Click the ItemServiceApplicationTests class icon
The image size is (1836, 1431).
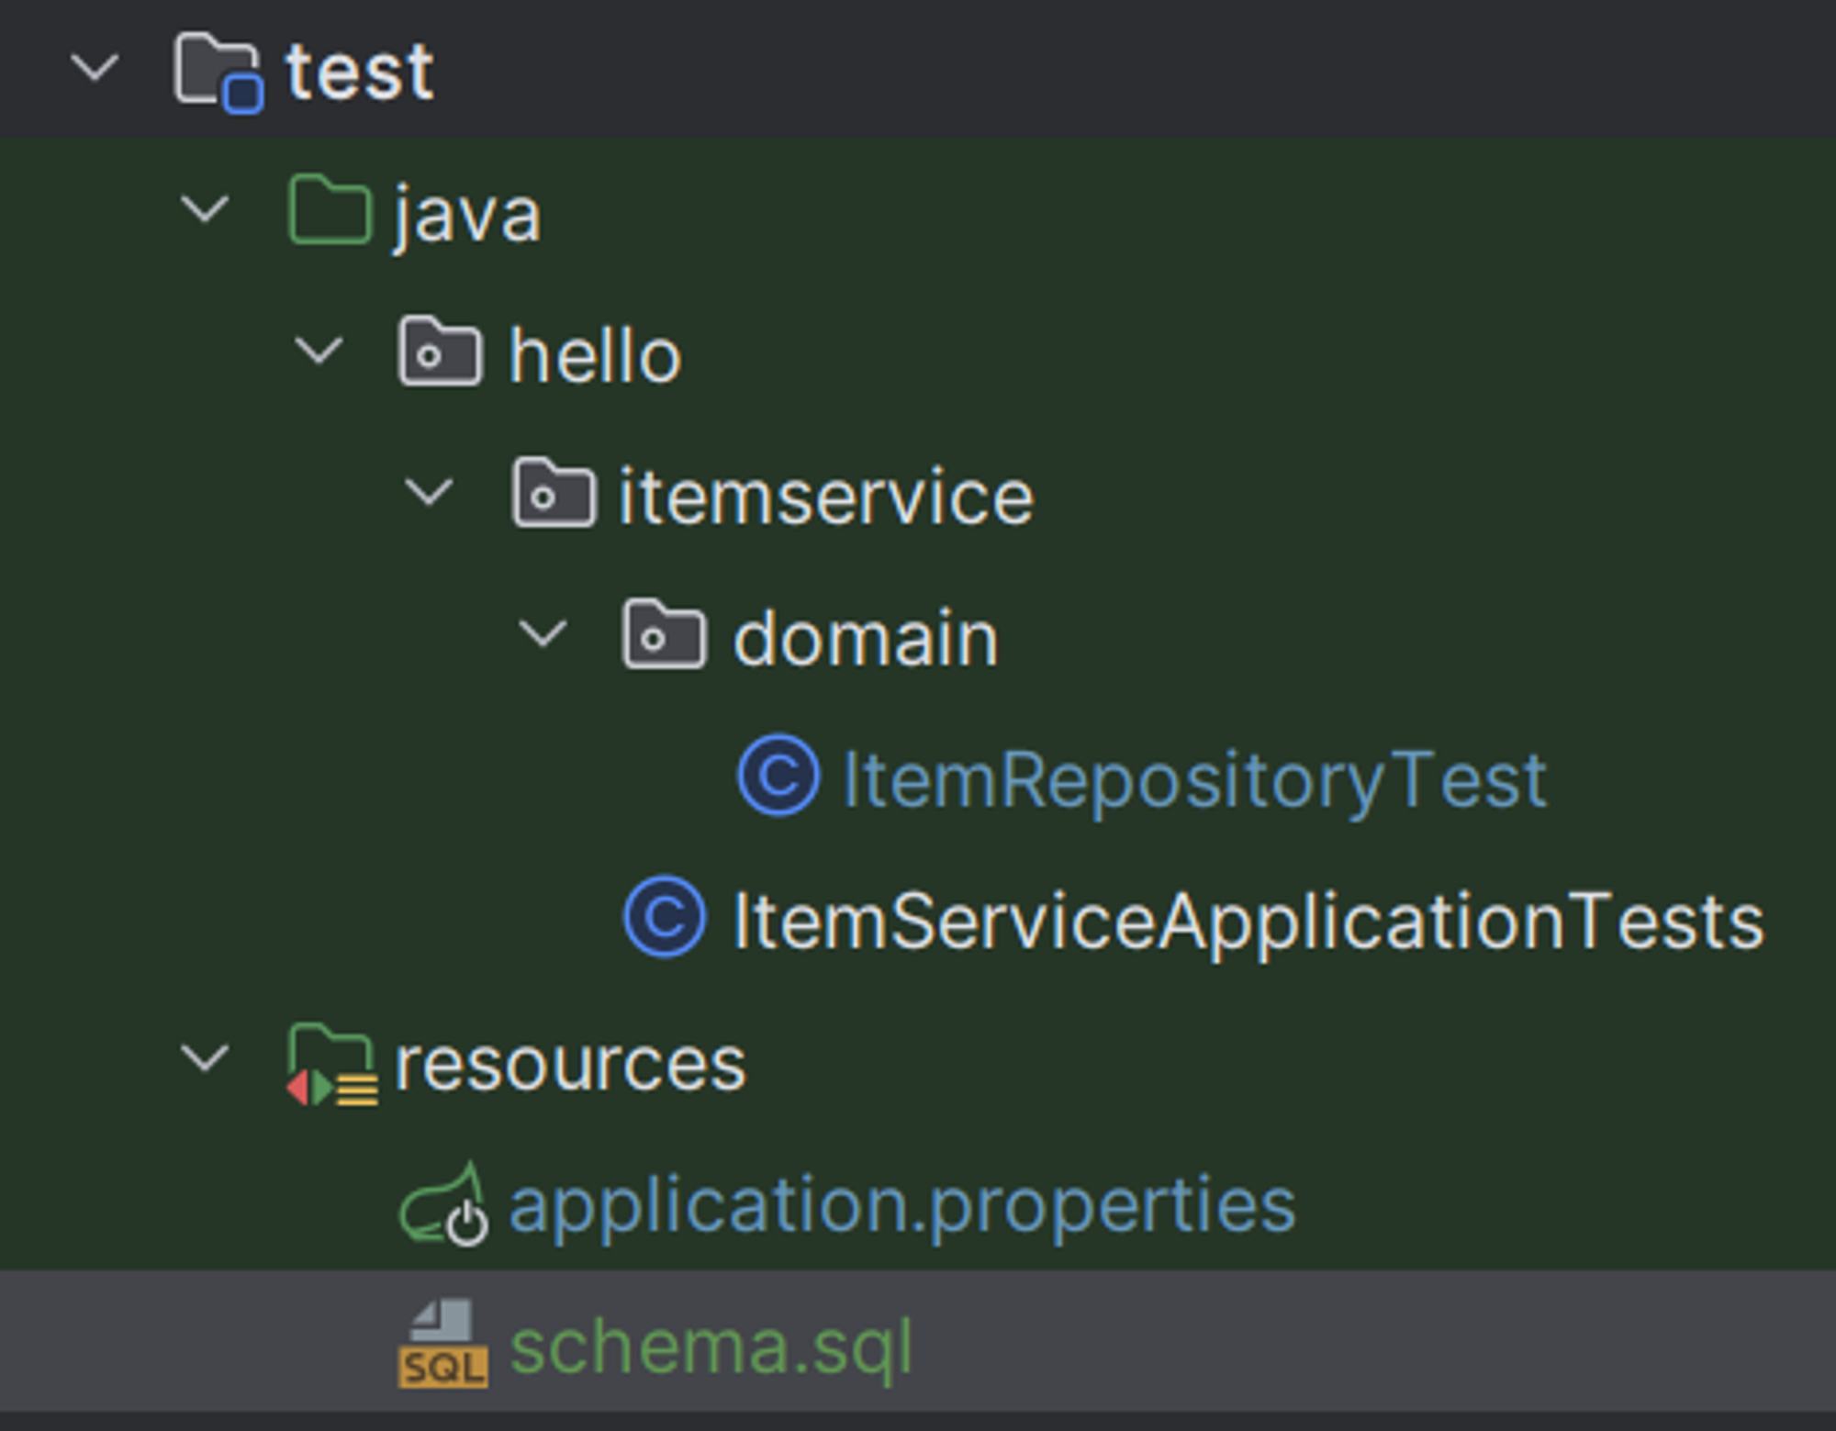pos(665,917)
